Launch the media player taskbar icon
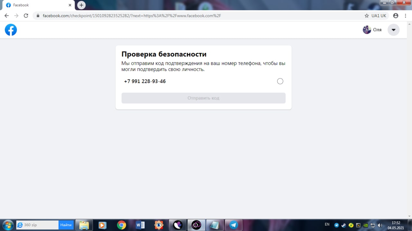The height and width of the screenshot is (231, 412). click(x=102, y=225)
